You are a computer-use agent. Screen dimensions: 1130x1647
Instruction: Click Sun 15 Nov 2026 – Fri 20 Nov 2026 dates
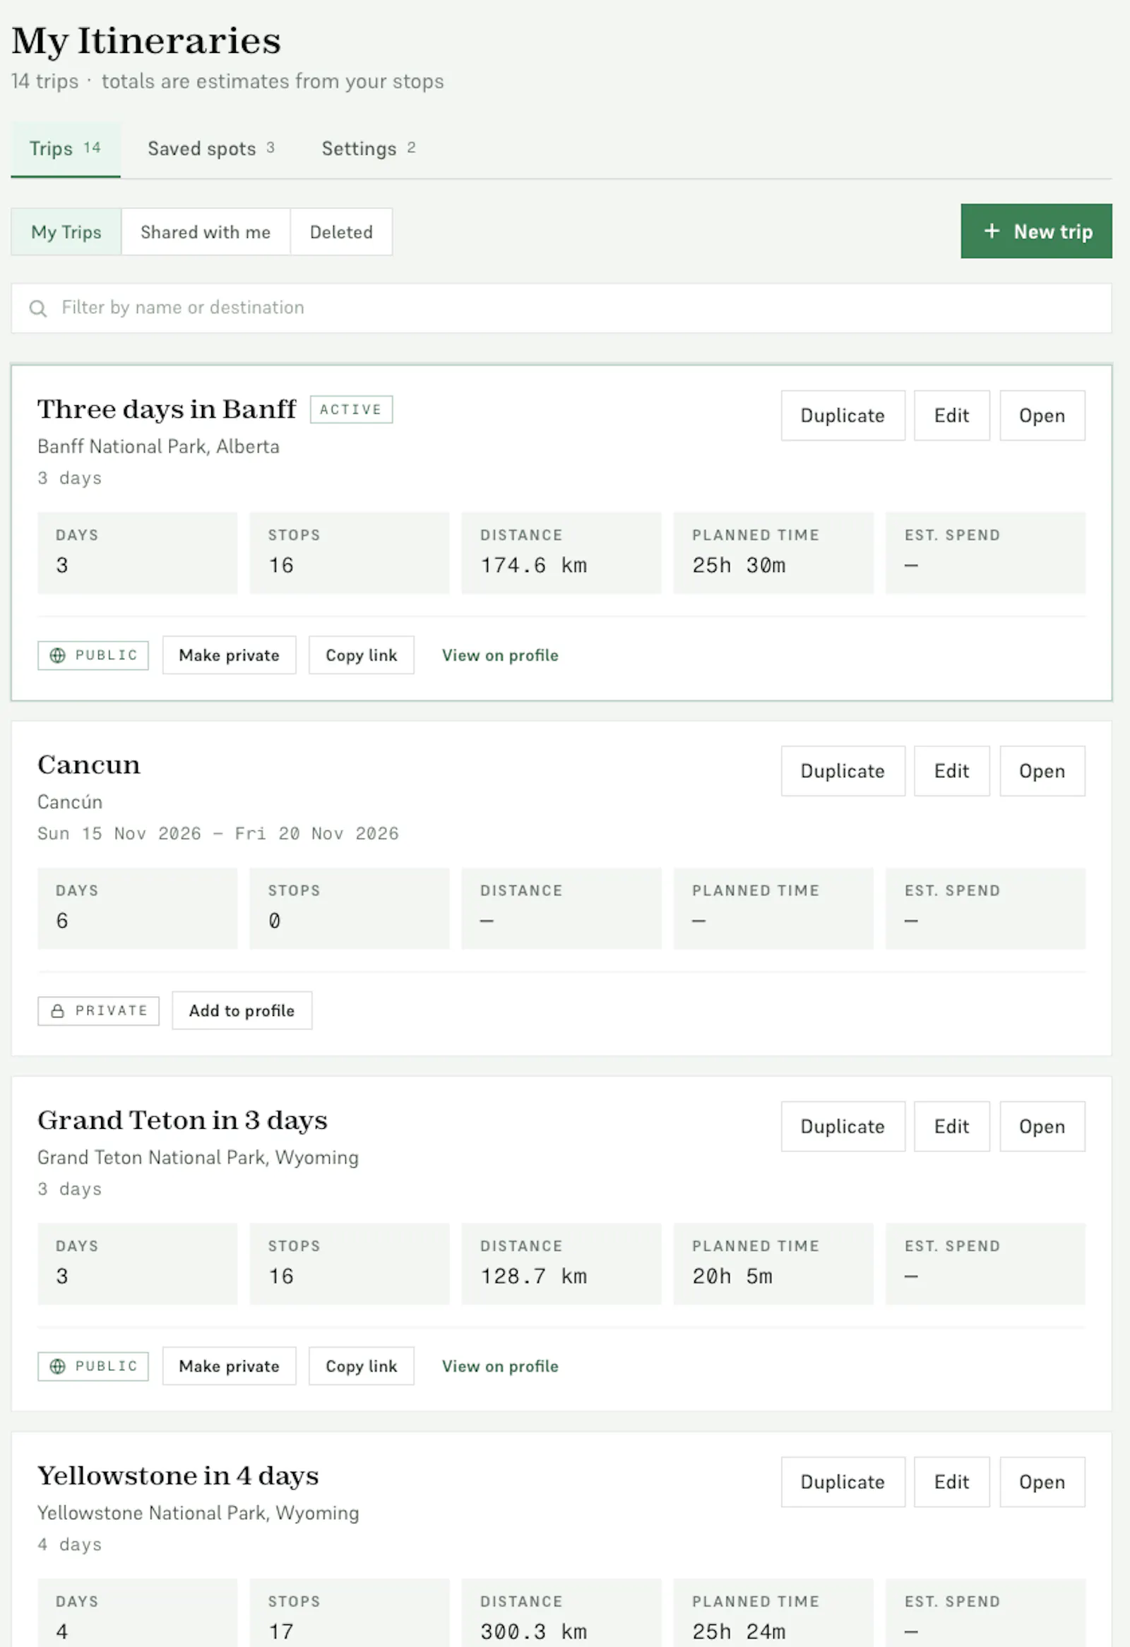(218, 834)
